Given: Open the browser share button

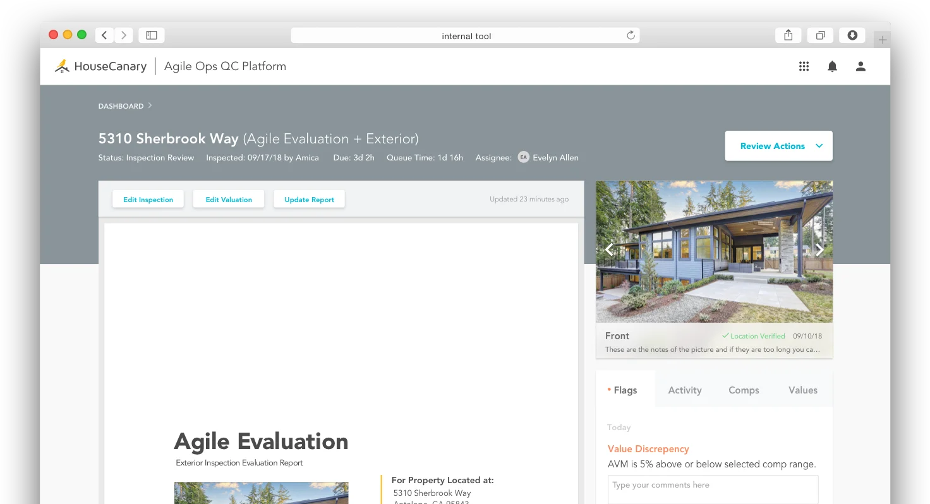Looking at the screenshot, I should tap(788, 35).
